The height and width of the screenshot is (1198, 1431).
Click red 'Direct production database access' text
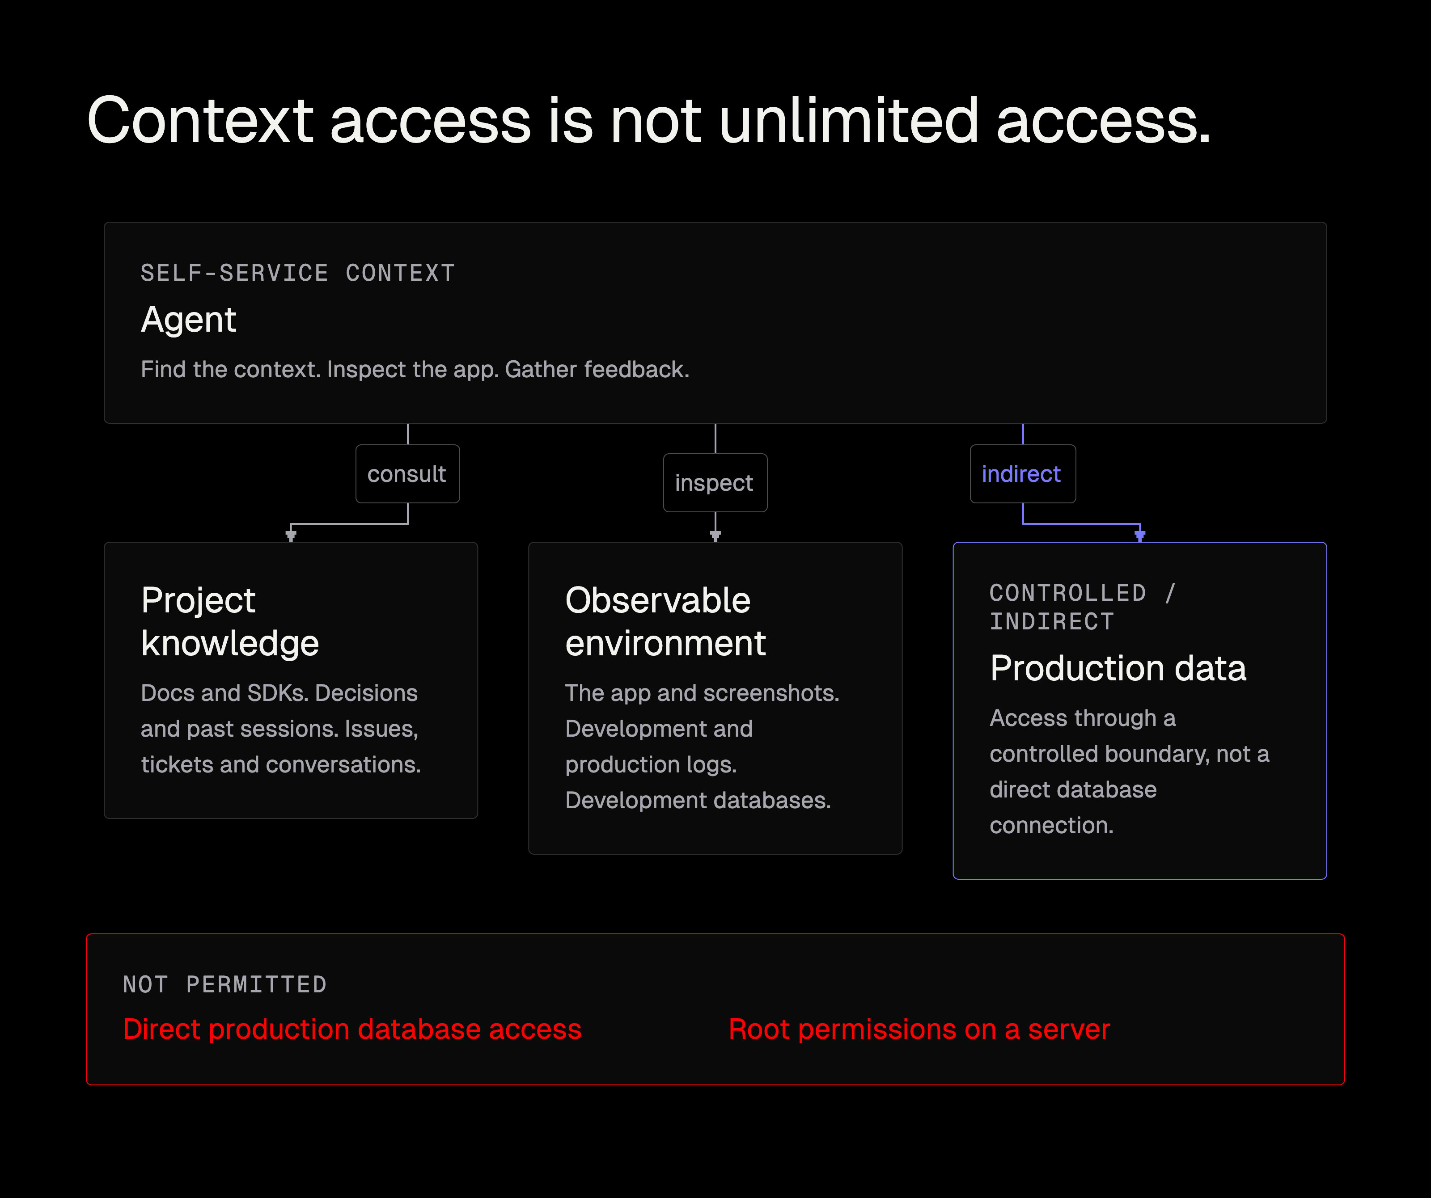click(352, 1029)
